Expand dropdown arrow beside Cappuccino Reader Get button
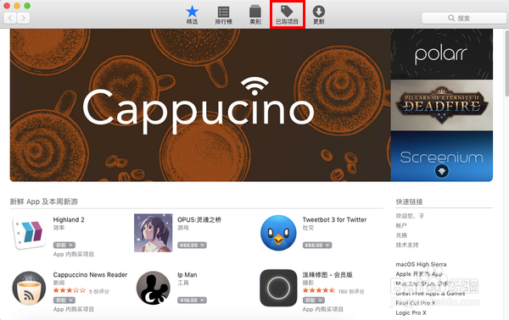The image size is (509, 320). (x=72, y=301)
